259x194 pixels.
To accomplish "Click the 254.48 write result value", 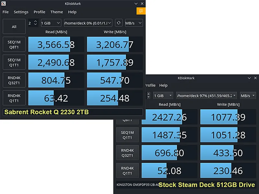I will coord(115,98).
